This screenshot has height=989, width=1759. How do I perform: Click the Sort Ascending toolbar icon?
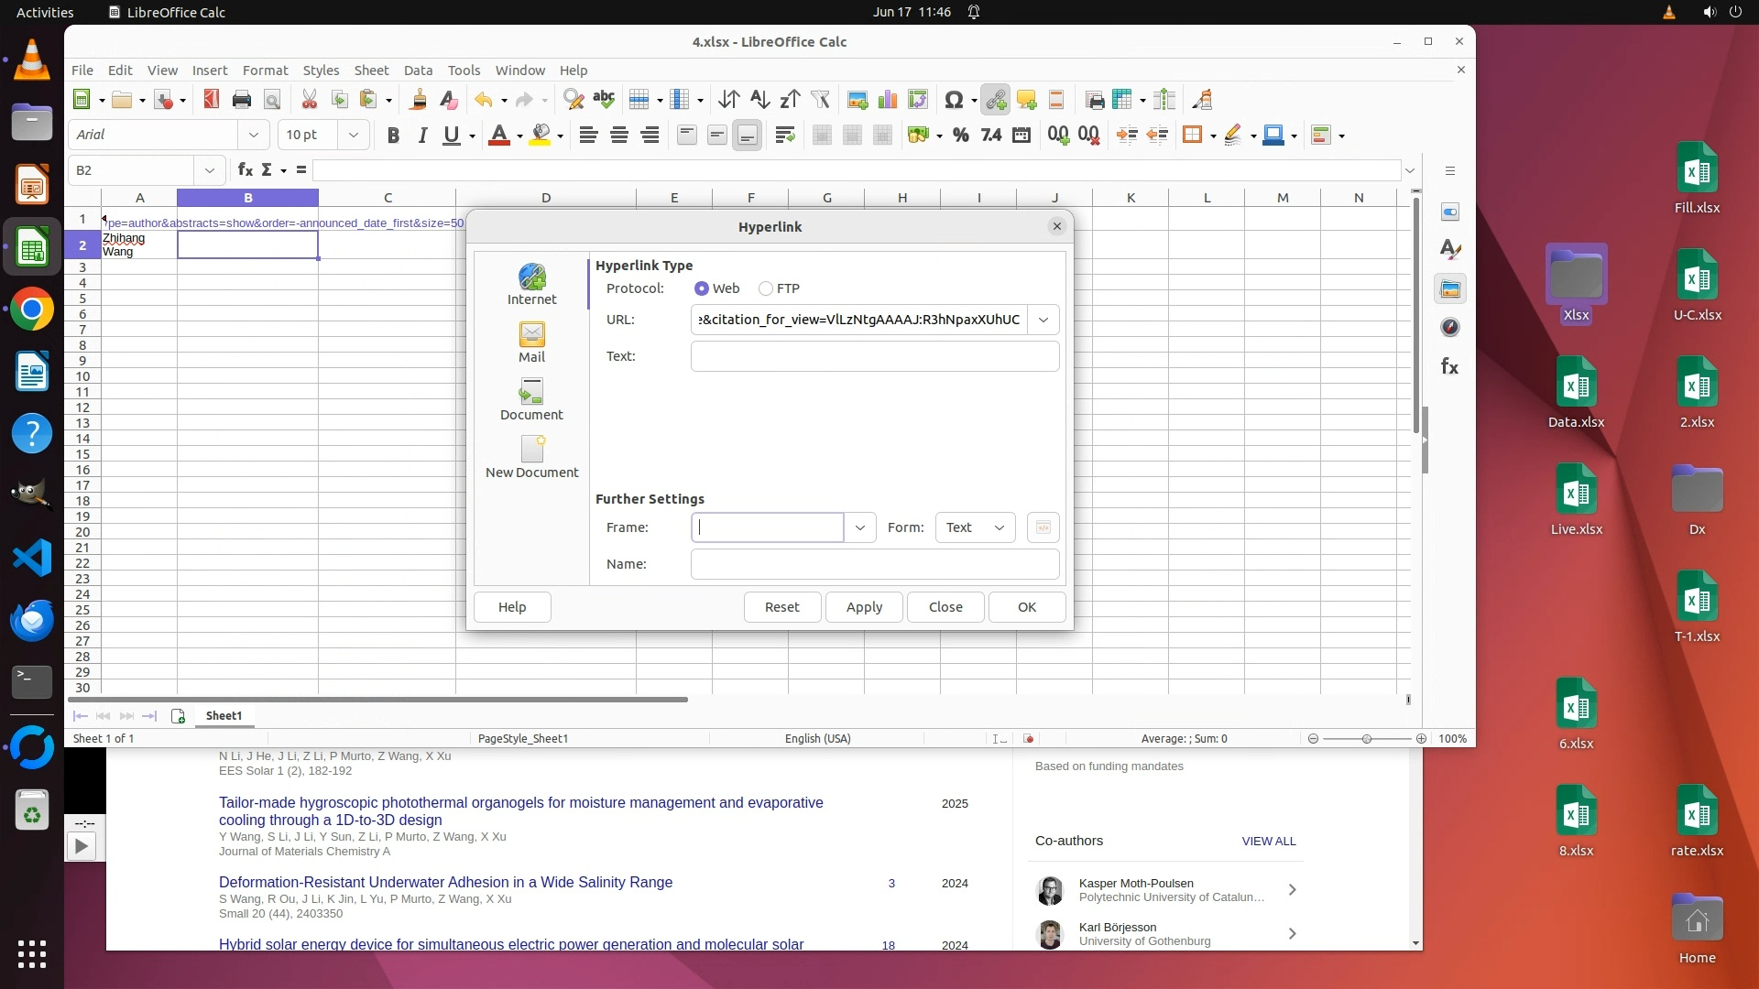point(759,100)
